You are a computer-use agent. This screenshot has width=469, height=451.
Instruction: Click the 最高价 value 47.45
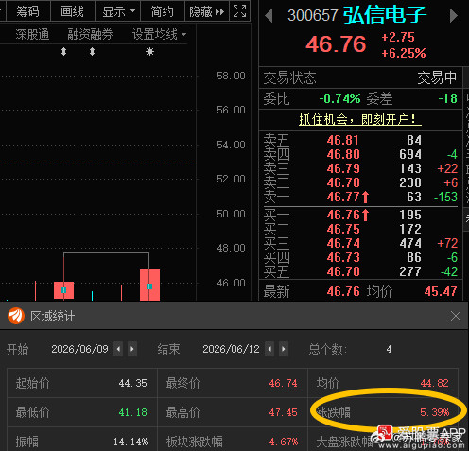pos(283,412)
